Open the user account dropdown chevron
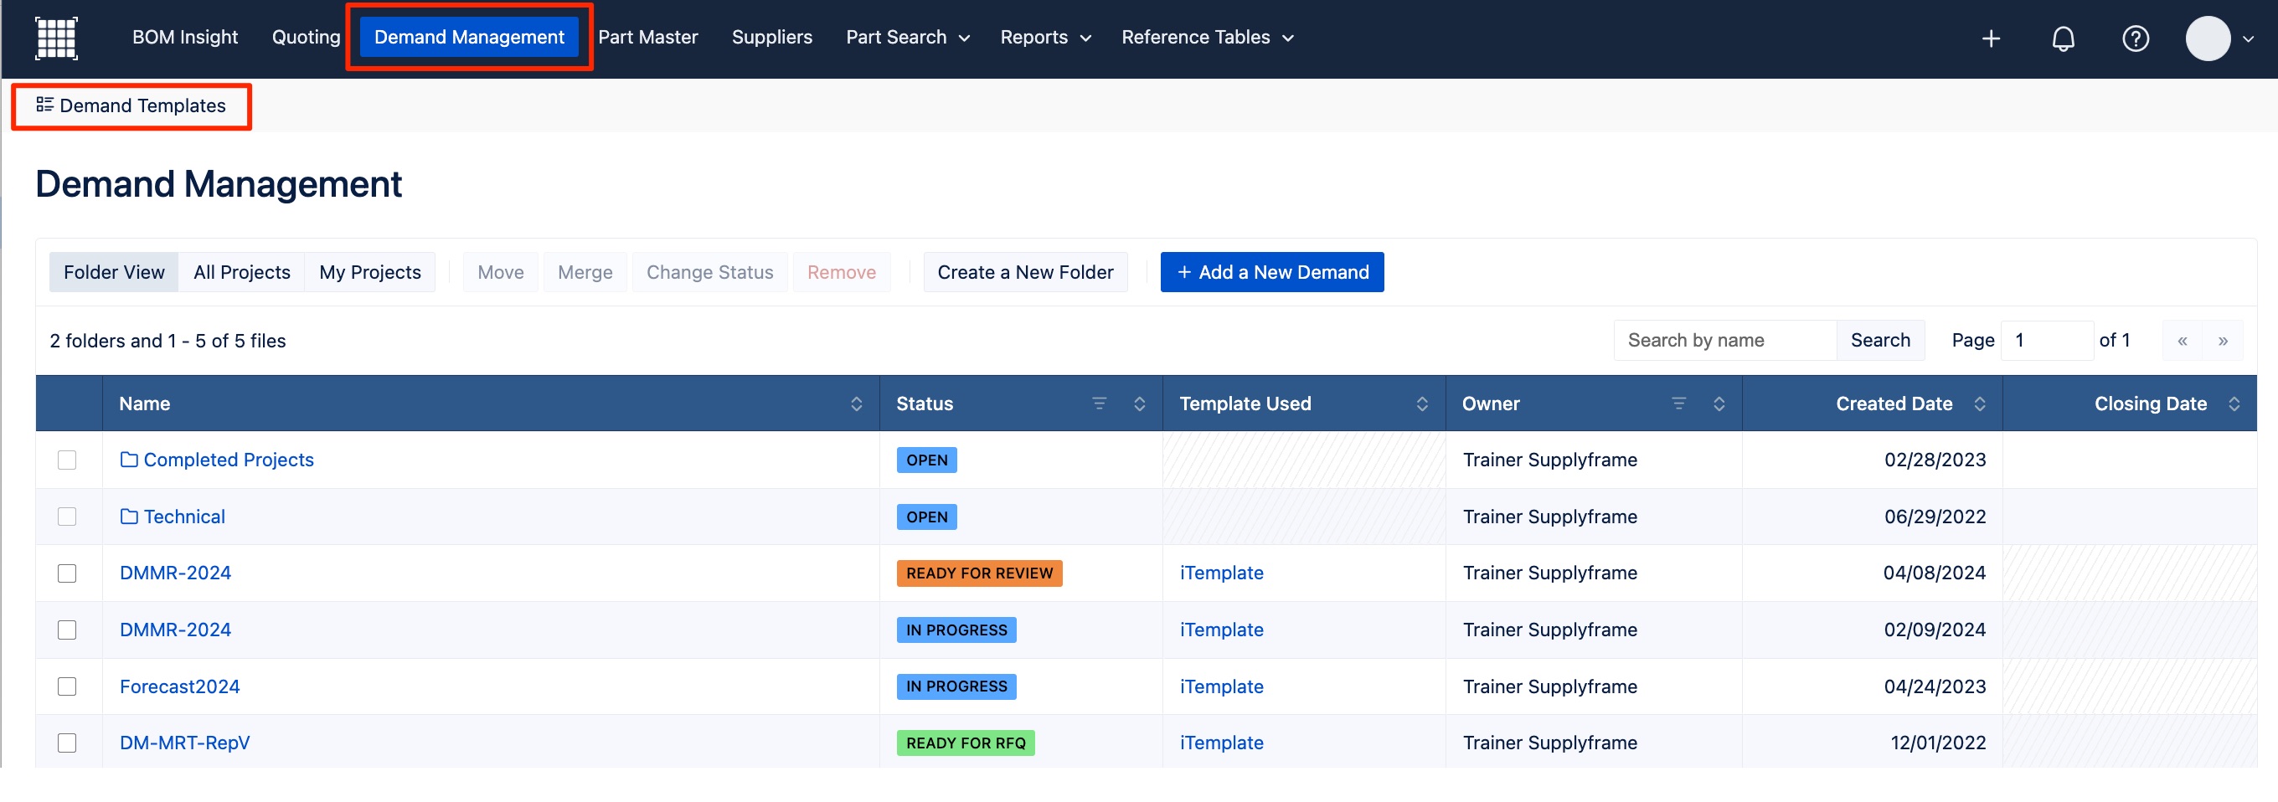This screenshot has width=2278, height=802. (x=2248, y=39)
